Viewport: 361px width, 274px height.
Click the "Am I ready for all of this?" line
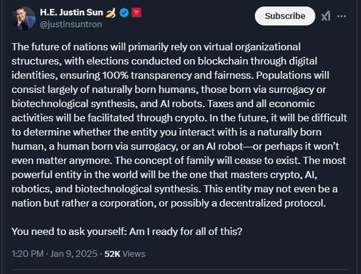coord(186,231)
